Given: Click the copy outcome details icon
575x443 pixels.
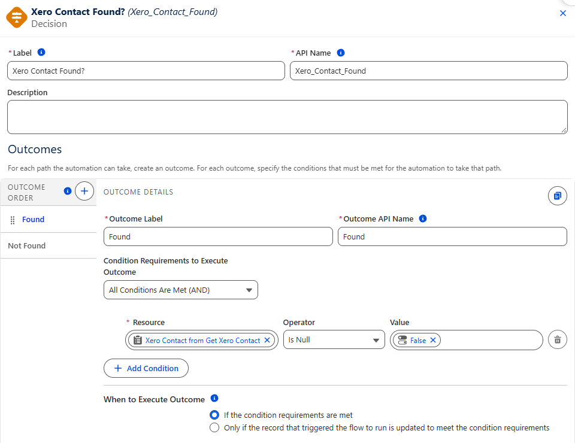Looking at the screenshot, I should pos(558,196).
